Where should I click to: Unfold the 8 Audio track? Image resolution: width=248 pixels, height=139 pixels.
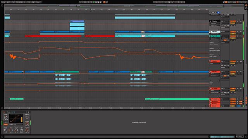click(210, 61)
